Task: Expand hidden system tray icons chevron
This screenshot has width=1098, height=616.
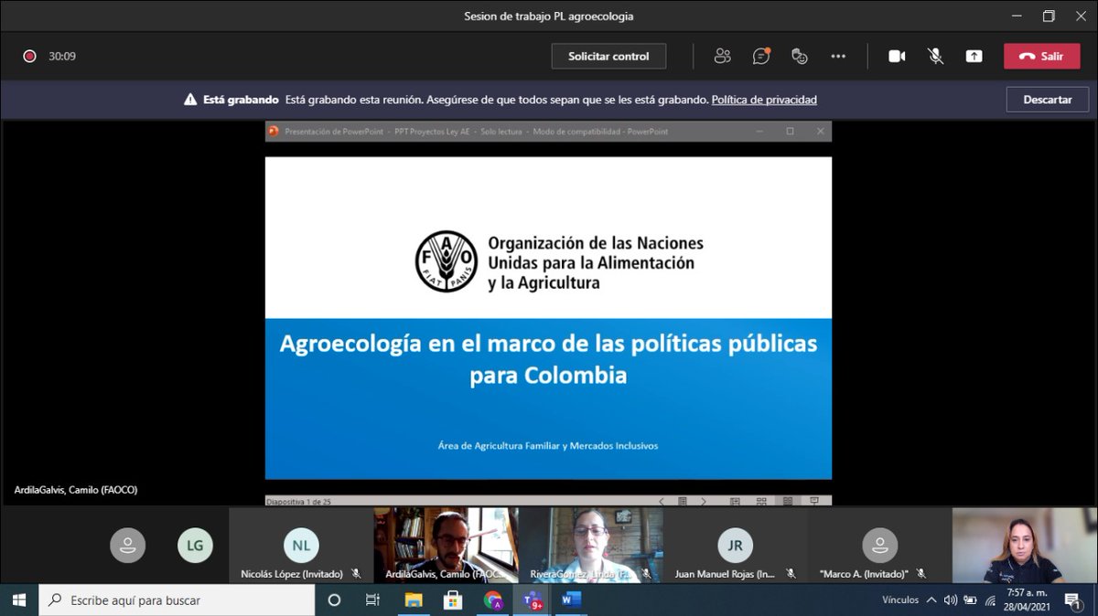Action: pos(931,600)
